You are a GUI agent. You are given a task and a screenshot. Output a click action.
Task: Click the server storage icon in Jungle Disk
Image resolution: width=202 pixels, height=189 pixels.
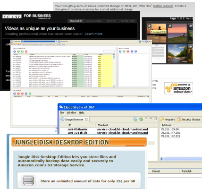point(28,180)
